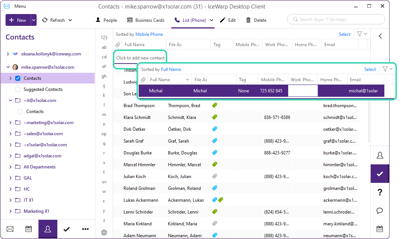Click to add new contact field
The image size is (401, 239).
tap(141, 58)
